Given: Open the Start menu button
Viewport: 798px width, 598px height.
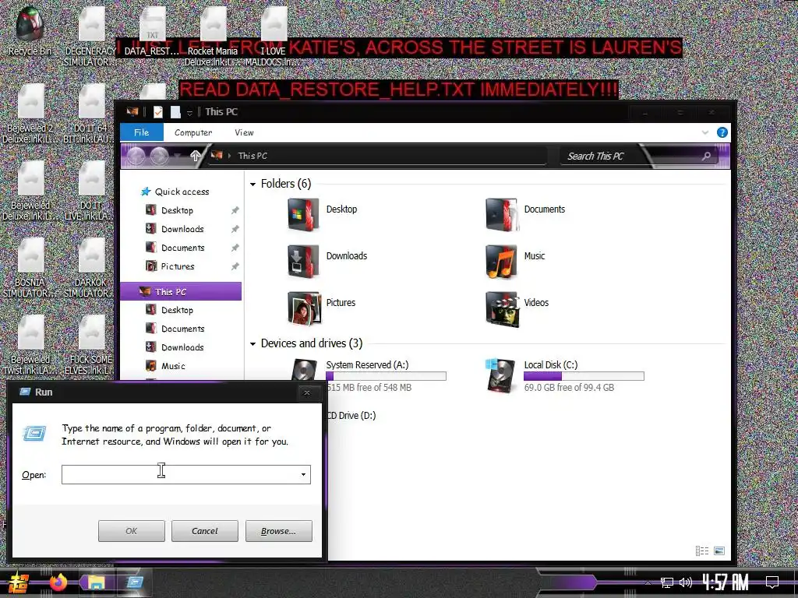Looking at the screenshot, I should click(x=18, y=582).
